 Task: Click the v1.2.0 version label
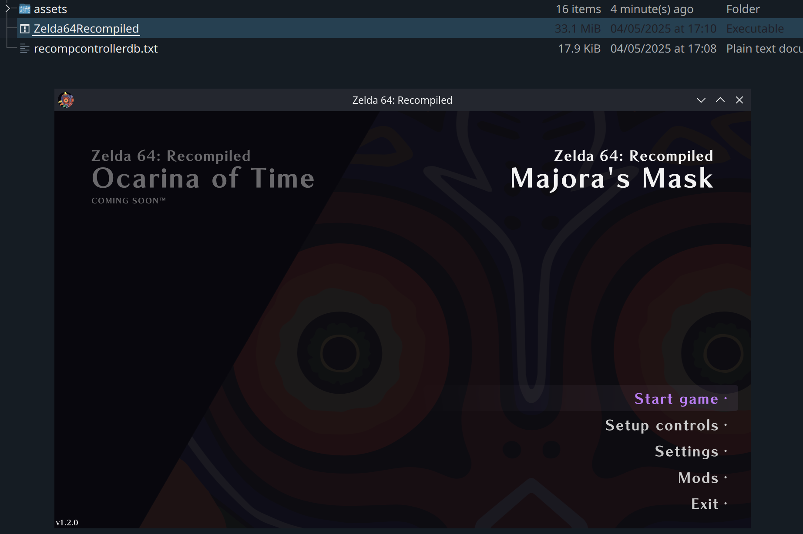[67, 522]
